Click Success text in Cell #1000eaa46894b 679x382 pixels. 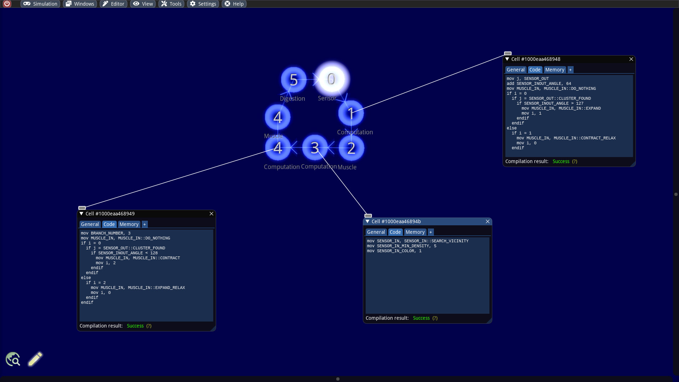(x=421, y=318)
